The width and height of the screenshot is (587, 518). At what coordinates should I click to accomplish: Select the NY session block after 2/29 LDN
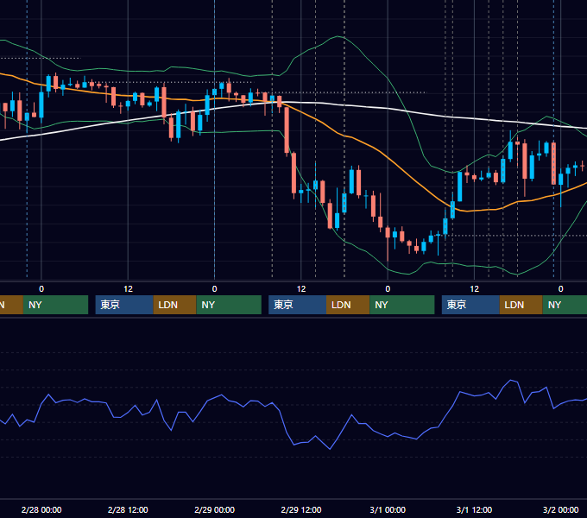[402, 305]
